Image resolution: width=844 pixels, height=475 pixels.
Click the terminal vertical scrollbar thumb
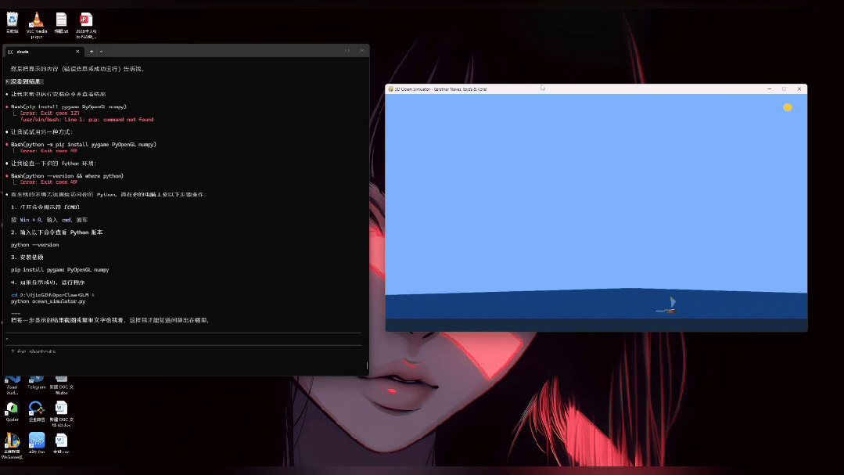(x=367, y=365)
